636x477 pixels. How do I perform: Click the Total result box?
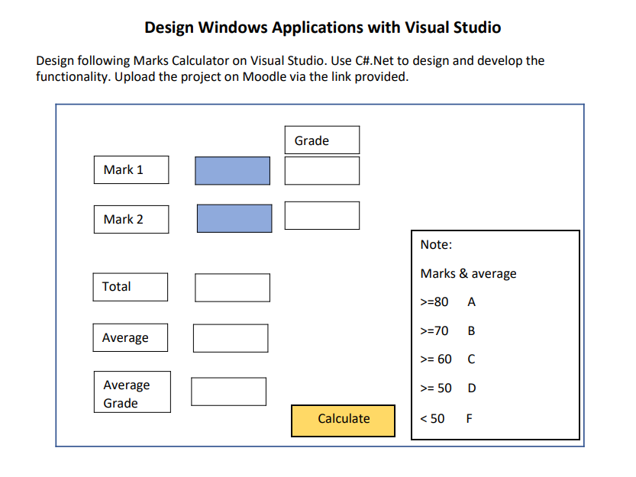coord(232,288)
